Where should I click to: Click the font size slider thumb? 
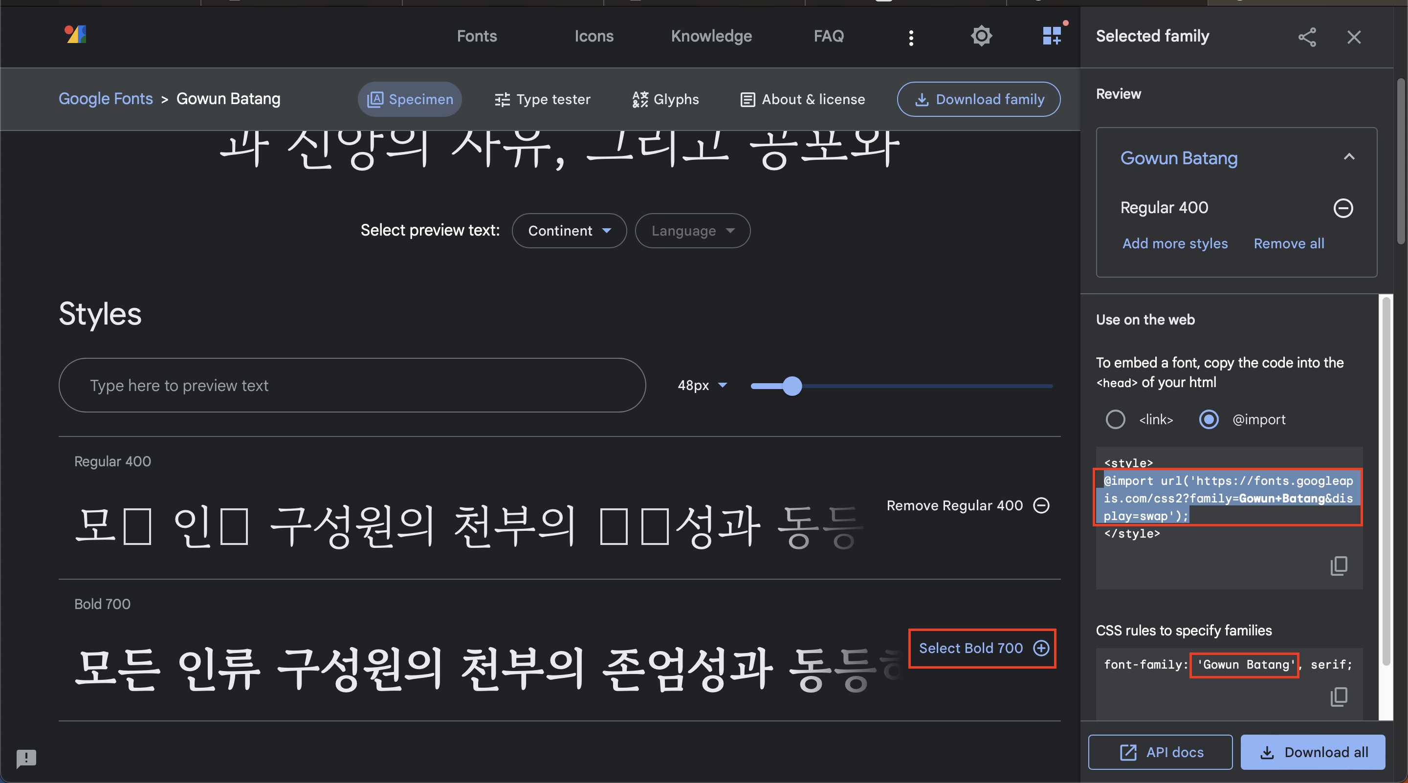[x=792, y=386]
